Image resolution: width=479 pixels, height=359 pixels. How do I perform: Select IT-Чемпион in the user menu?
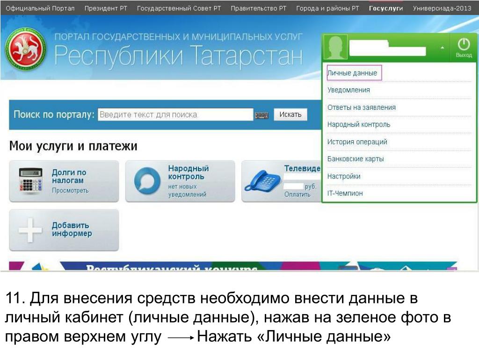coord(345,193)
